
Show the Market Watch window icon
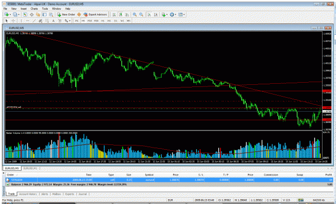tap(25, 14)
